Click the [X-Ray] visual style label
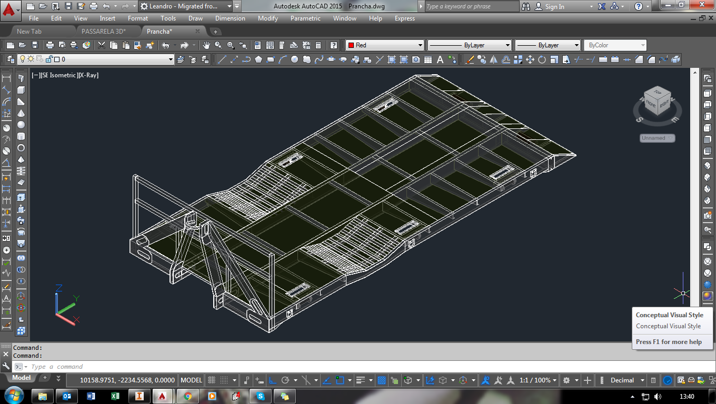This screenshot has height=404, width=716. point(89,75)
